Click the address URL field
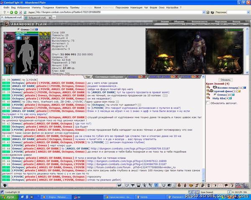This screenshot has width=251, height=200. (119, 12)
